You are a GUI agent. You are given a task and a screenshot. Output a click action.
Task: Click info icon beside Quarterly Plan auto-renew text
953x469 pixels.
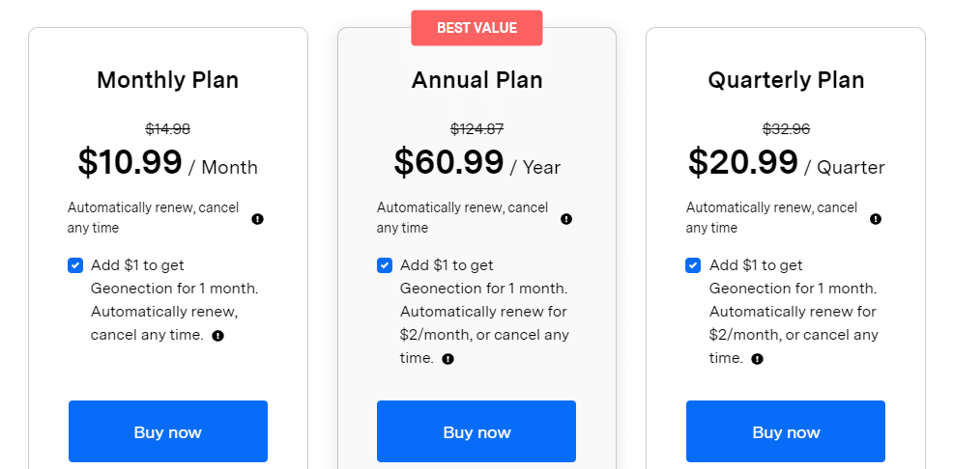(x=876, y=219)
